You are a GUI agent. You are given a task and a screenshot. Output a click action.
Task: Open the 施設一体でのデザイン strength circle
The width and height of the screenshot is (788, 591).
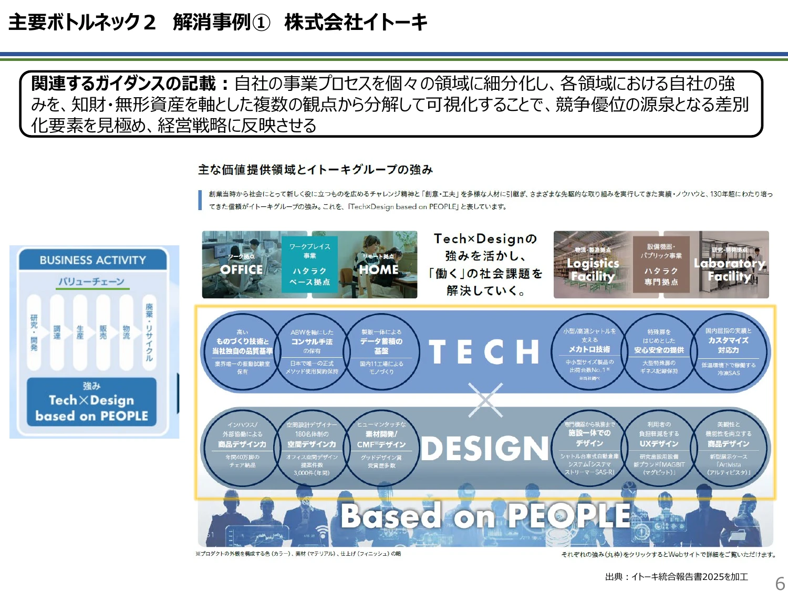pyautogui.click(x=589, y=448)
